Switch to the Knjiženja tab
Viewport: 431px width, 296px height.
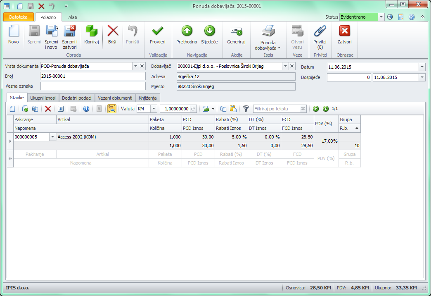click(148, 98)
